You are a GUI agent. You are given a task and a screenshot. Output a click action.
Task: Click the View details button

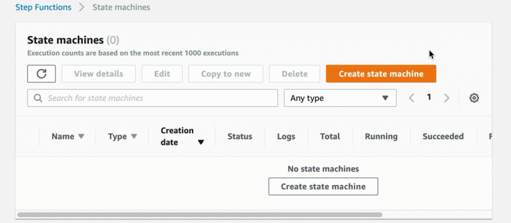tap(98, 74)
